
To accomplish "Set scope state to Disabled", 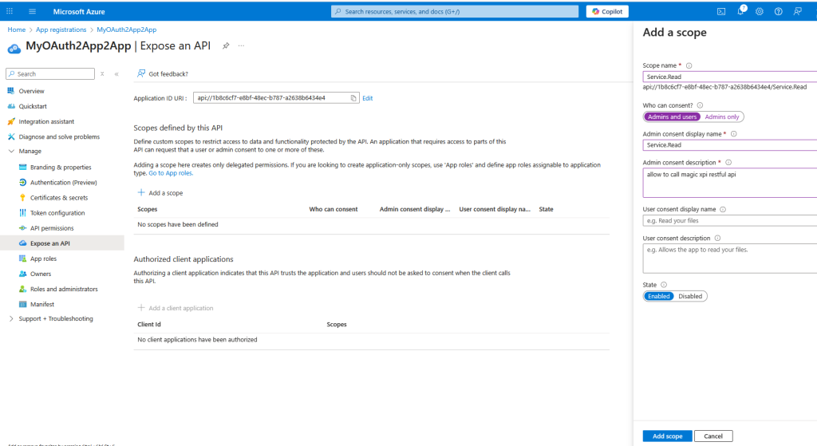I will click(690, 296).
